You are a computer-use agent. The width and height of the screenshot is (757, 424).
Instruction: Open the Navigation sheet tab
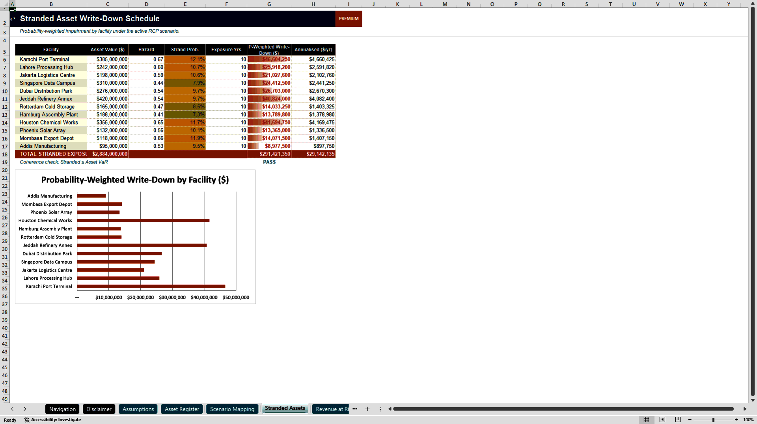62,409
